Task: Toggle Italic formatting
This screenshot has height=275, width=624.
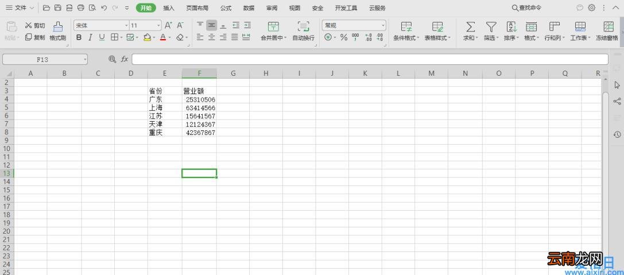Action: [90, 37]
